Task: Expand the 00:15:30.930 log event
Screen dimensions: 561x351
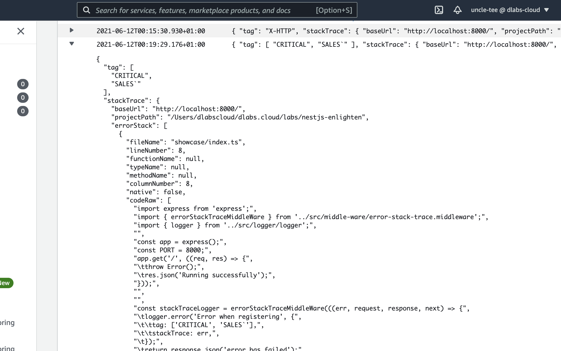Action: pyautogui.click(x=72, y=30)
